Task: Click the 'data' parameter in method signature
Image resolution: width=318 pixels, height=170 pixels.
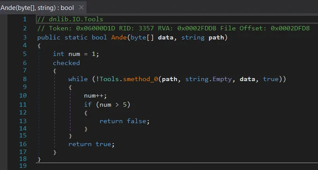Action: (166, 37)
